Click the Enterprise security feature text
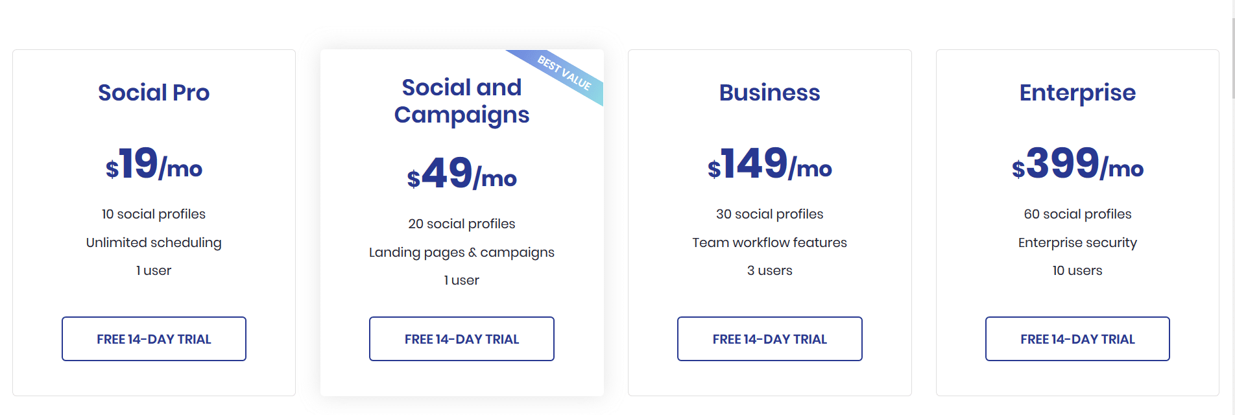Screen dimensions: 1235x415 pos(1077,243)
